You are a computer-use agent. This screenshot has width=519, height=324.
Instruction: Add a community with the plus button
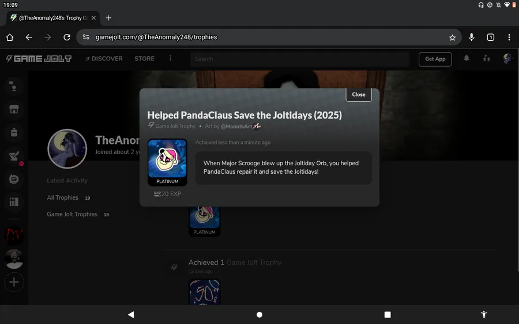click(x=14, y=282)
